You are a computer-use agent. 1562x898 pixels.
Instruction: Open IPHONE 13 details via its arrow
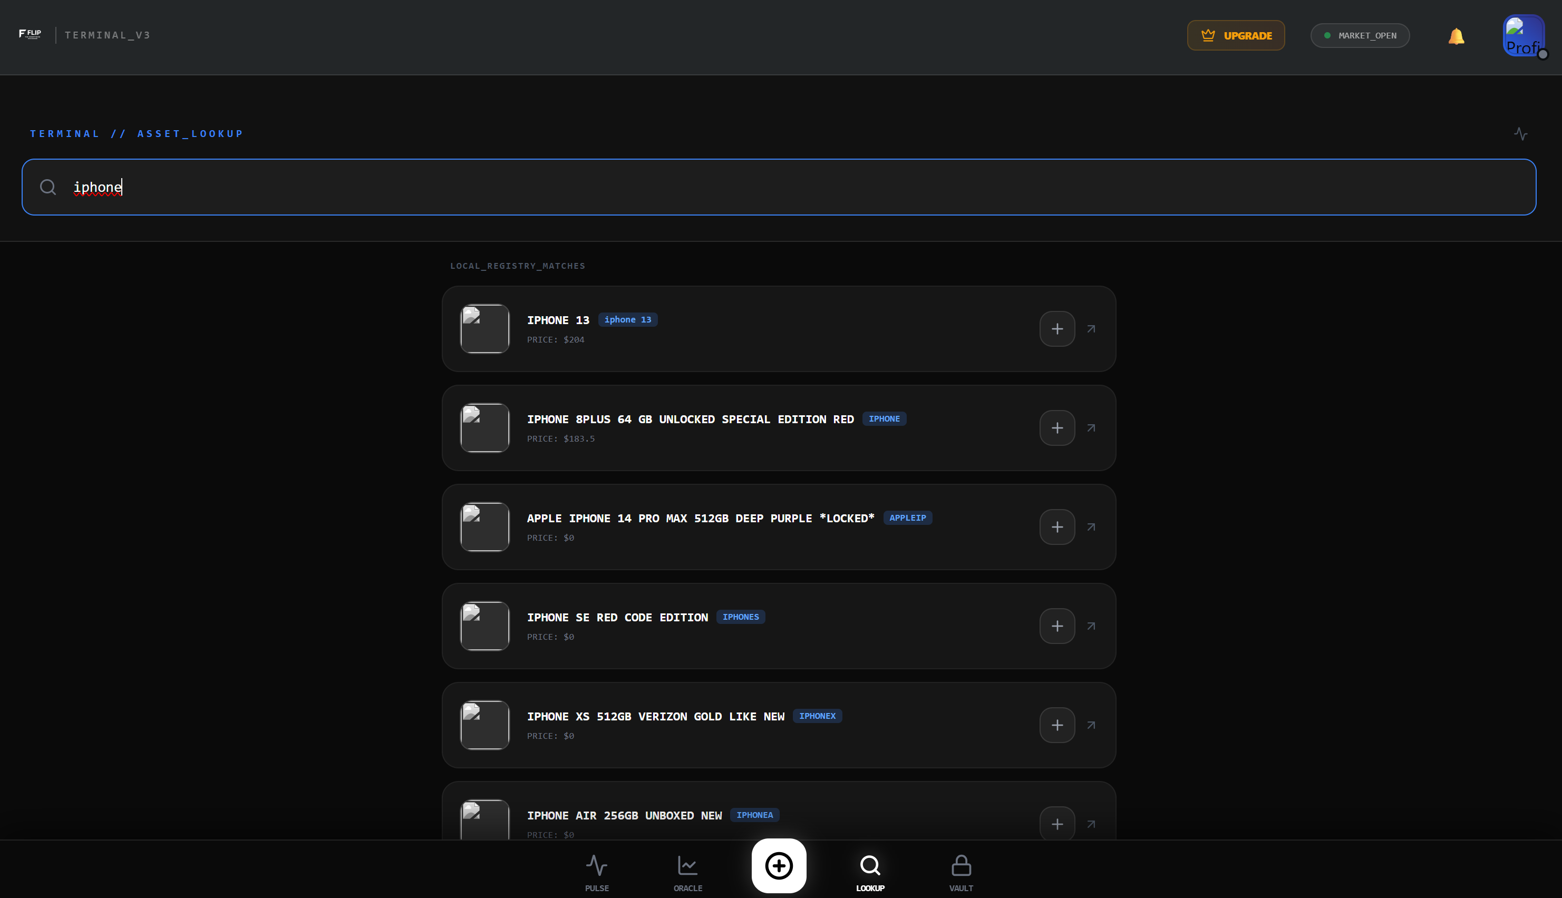click(x=1091, y=329)
